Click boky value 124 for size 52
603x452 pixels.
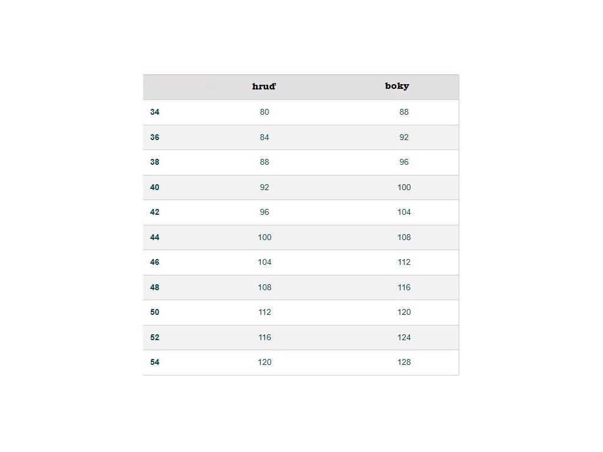coord(404,337)
